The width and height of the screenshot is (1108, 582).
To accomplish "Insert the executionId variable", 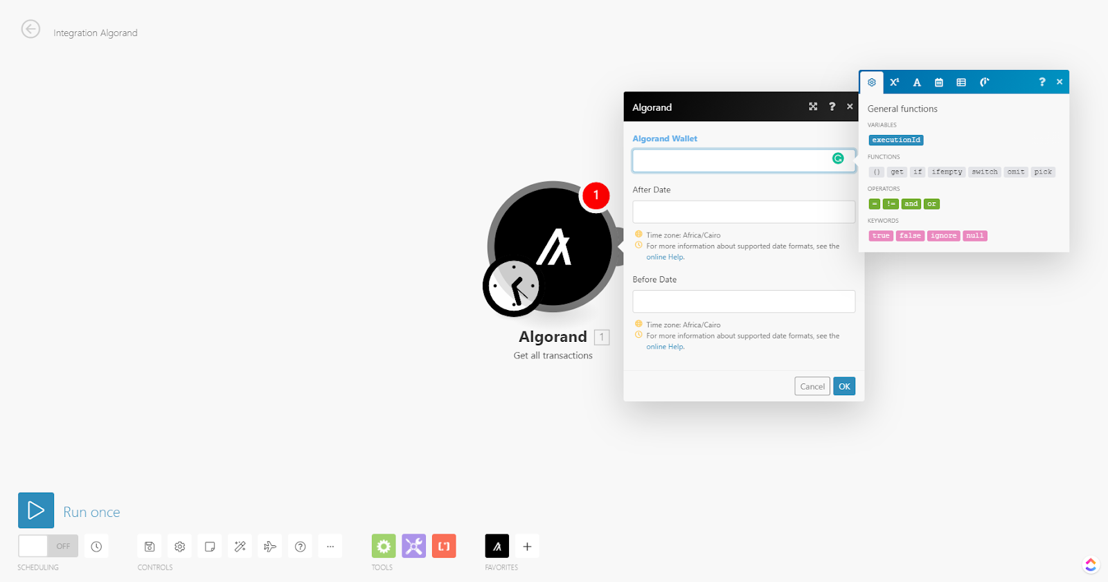I will tap(896, 140).
